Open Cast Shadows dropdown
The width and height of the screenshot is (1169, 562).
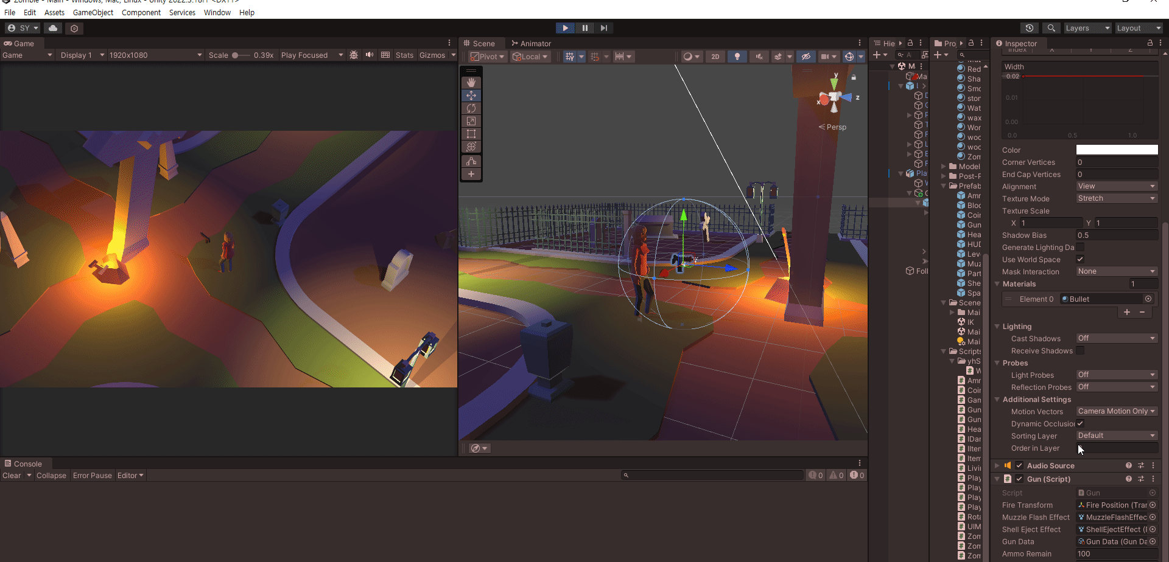[1117, 338]
